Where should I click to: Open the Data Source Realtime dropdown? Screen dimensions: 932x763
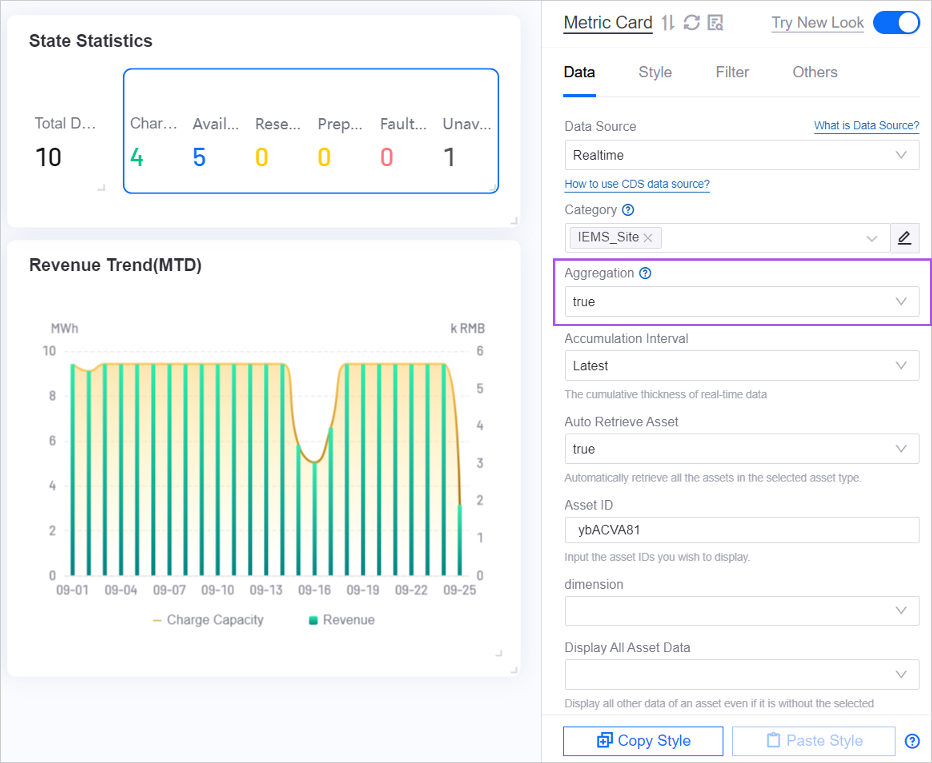tap(741, 155)
